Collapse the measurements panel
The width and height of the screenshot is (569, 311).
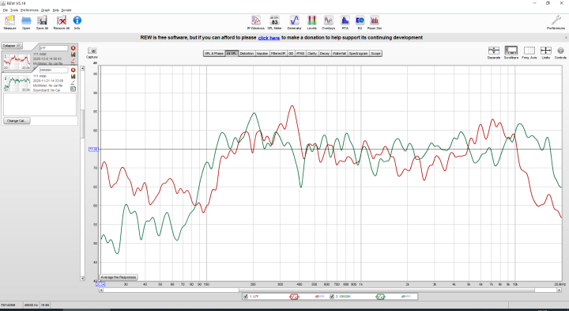12,46
